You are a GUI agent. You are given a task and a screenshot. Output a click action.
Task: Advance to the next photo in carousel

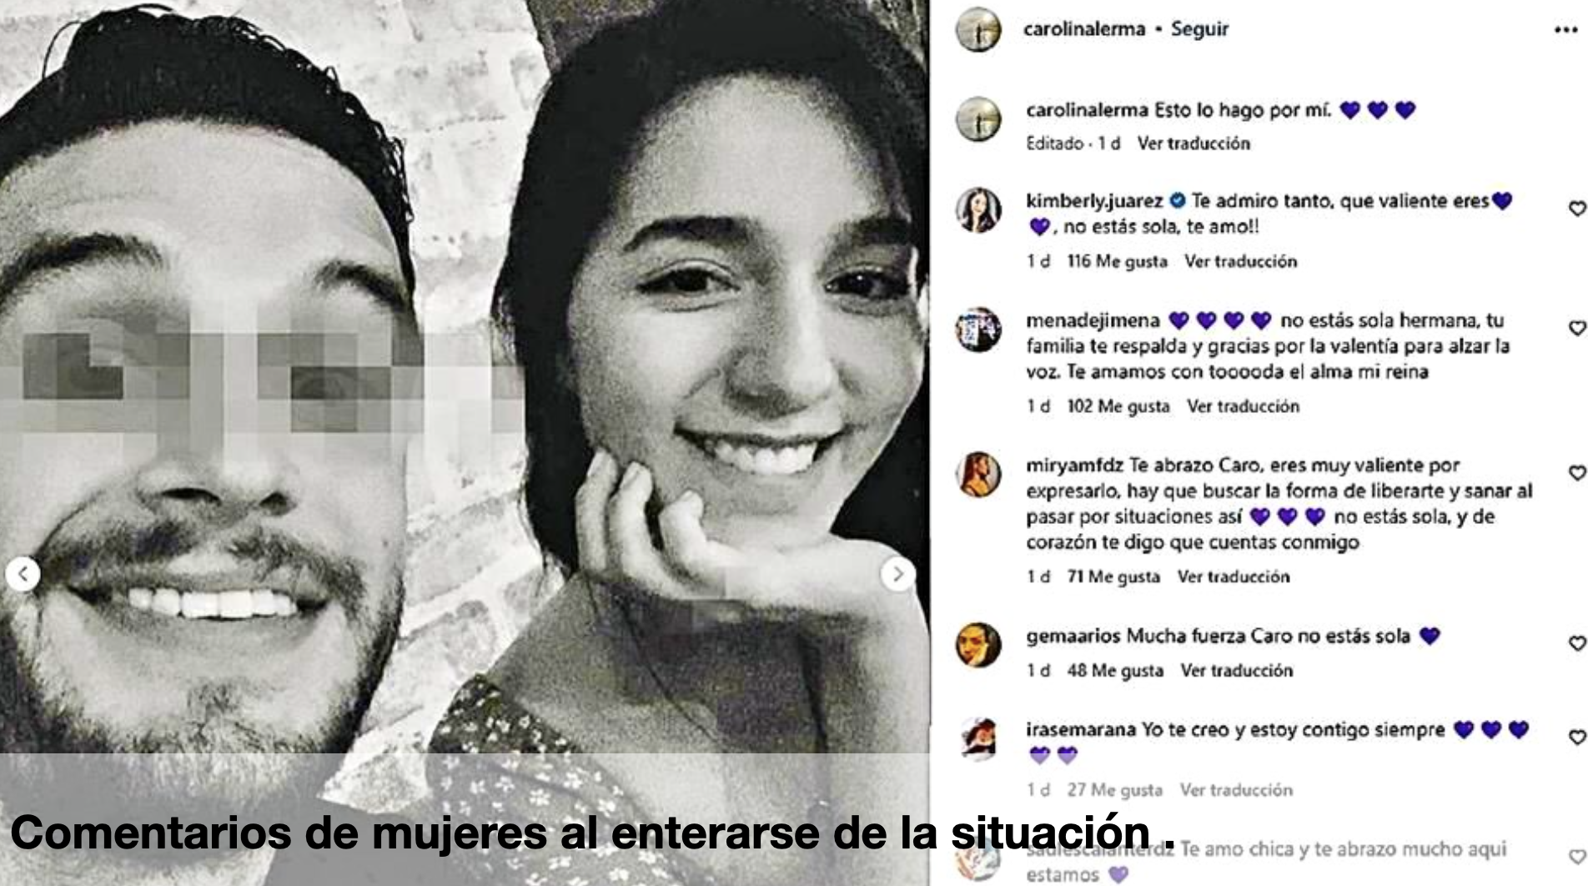coord(897,574)
